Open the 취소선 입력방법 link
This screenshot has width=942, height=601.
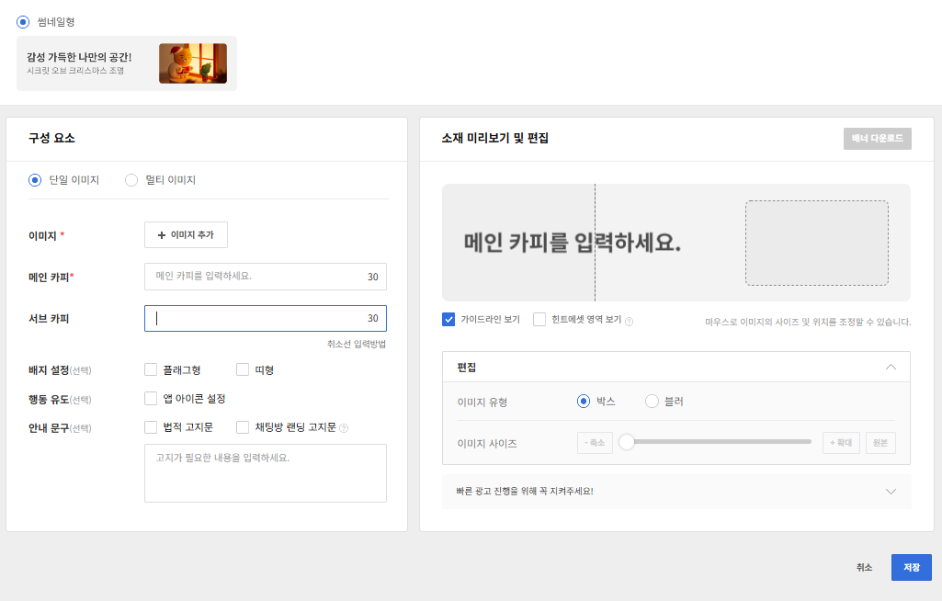point(356,344)
